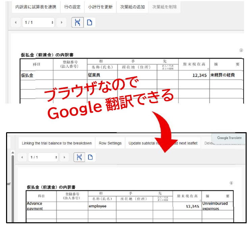
Task: Open the 1 / 1 page dropdown in Japanese viewer
Action: [x=38, y=23]
